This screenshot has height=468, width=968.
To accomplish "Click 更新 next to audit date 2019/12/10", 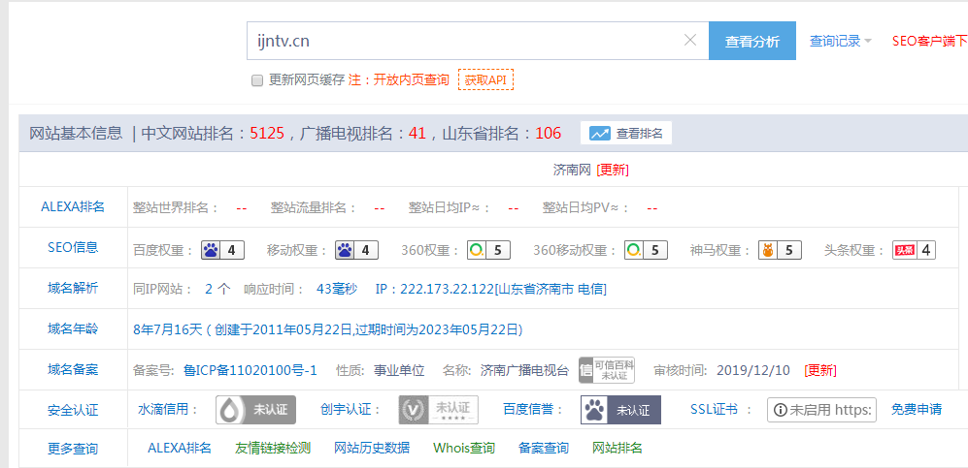I will 820,370.
